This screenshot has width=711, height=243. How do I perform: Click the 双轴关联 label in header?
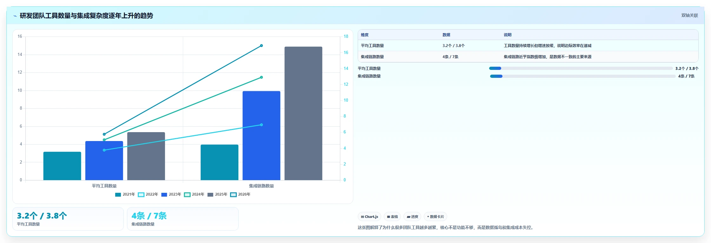(689, 15)
